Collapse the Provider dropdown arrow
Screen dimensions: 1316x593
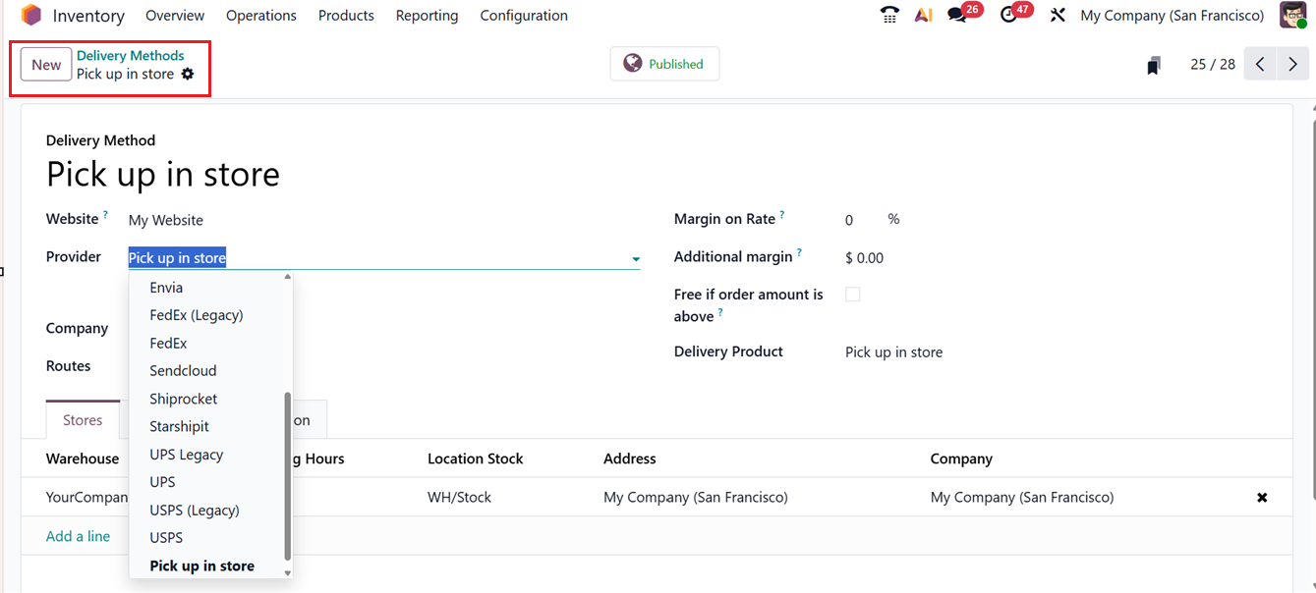[x=636, y=259]
